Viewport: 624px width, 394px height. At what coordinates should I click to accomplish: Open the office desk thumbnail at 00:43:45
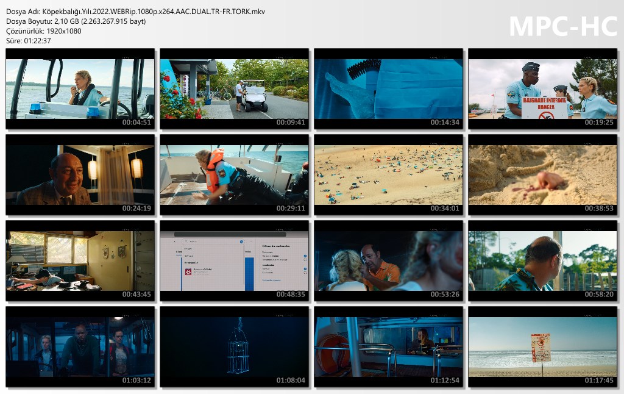click(x=80, y=261)
